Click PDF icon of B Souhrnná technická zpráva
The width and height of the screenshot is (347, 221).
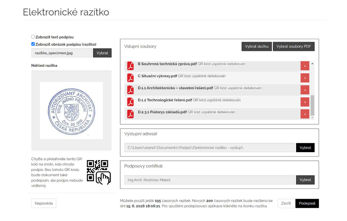coord(131,66)
